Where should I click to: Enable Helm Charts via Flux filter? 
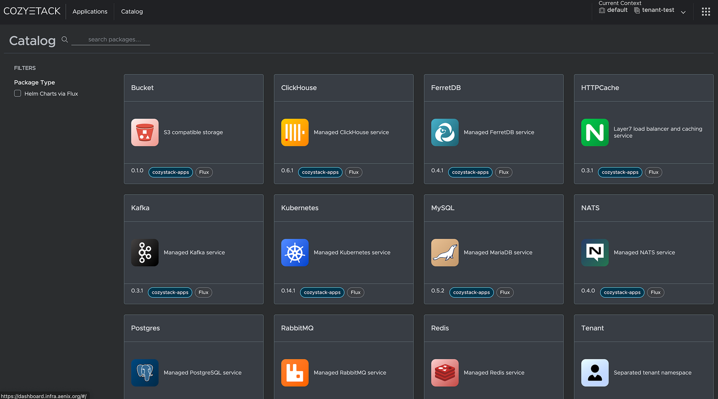click(x=18, y=93)
